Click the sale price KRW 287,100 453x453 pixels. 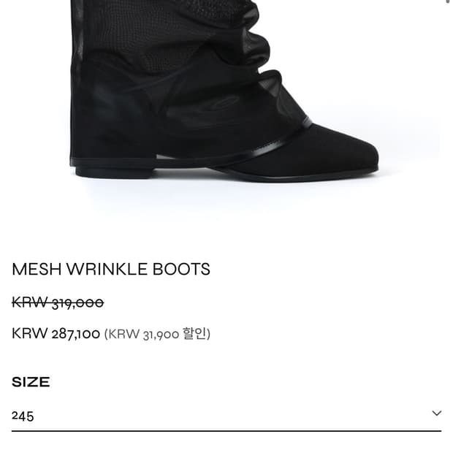click(56, 334)
